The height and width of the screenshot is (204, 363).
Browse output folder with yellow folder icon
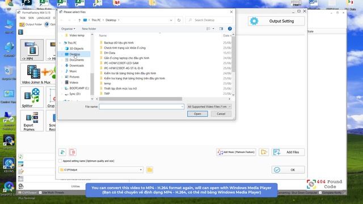(150, 170)
